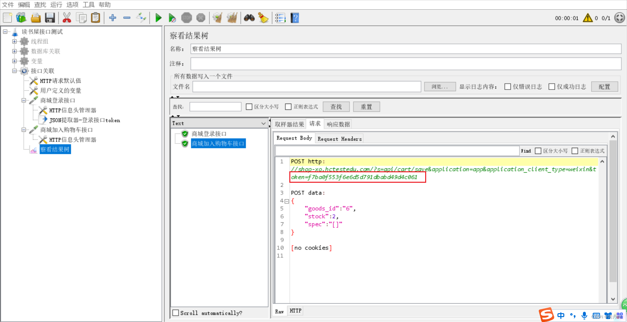Collapse all nodes with the minus icon
Image resolution: width=627 pixels, height=322 pixels.
[127, 18]
